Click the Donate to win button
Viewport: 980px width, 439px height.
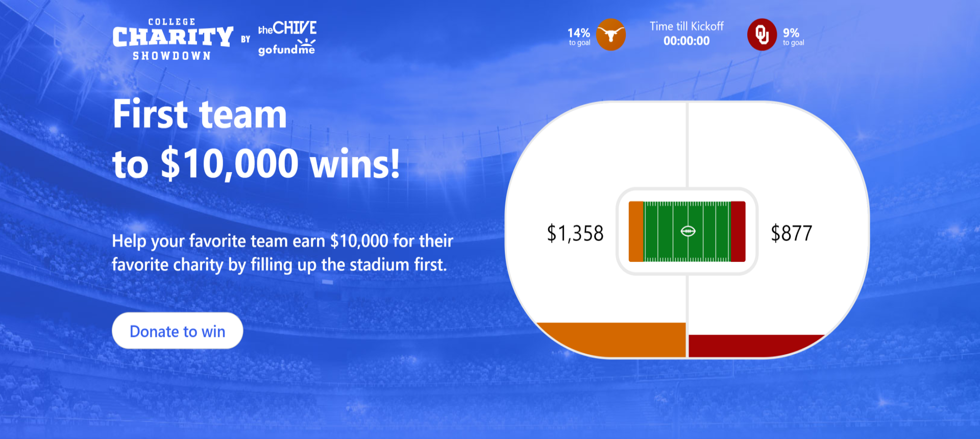(177, 331)
